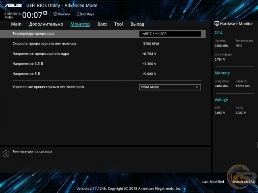
Task: Click the Friday weekday label
Action: (8, 17)
